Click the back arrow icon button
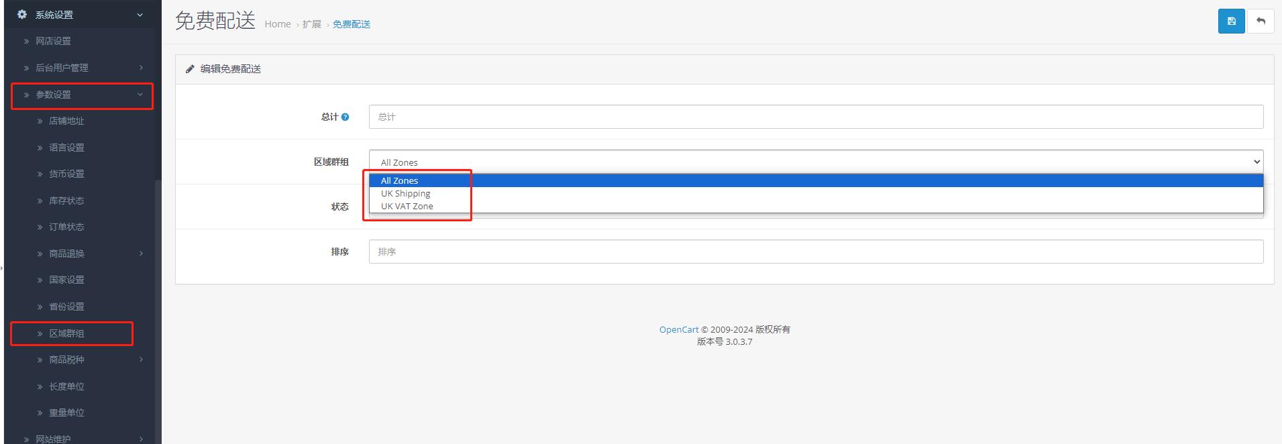 [1261, 21]
